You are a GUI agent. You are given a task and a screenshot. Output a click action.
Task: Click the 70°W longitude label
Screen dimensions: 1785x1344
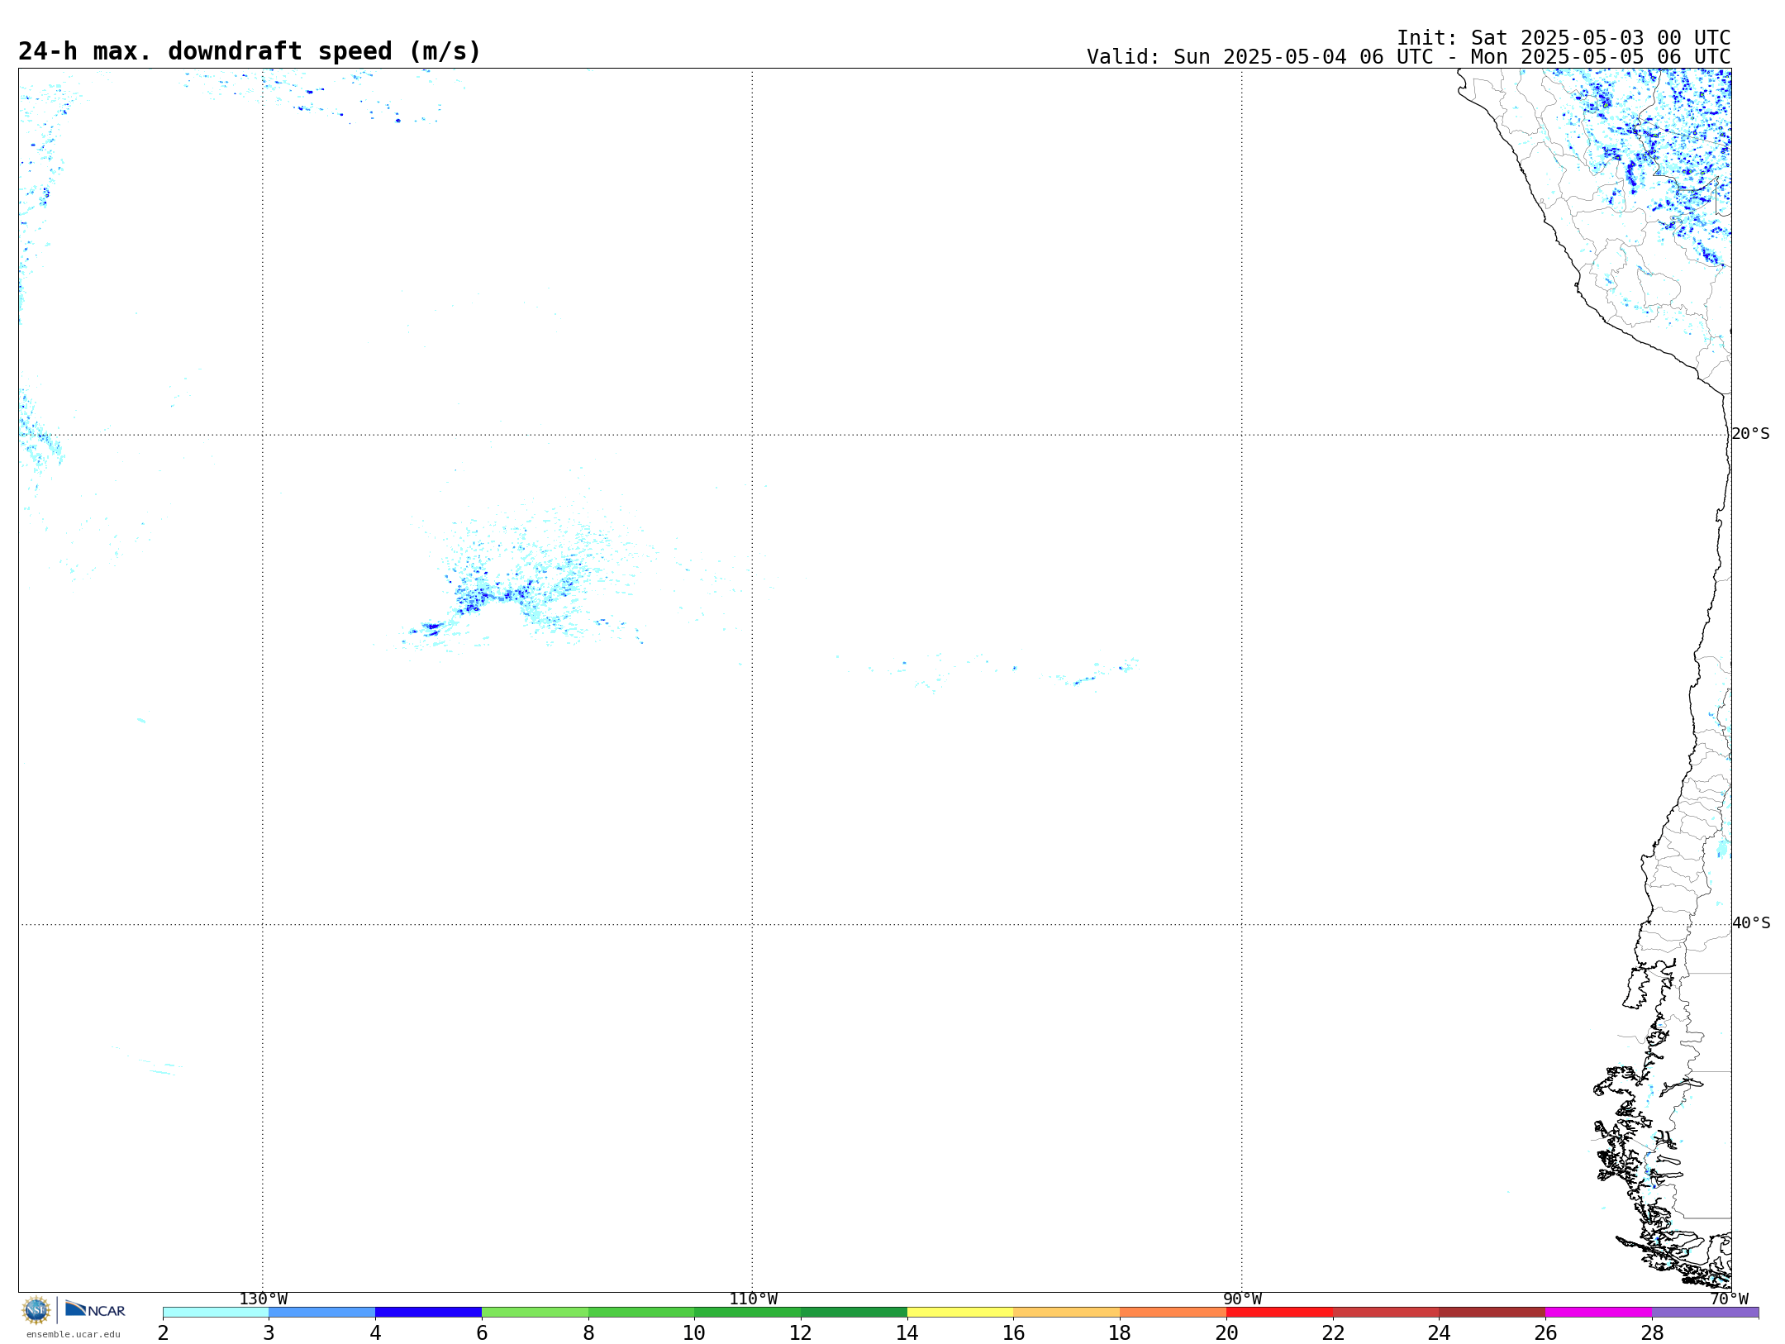(x=1729, y=1299)
